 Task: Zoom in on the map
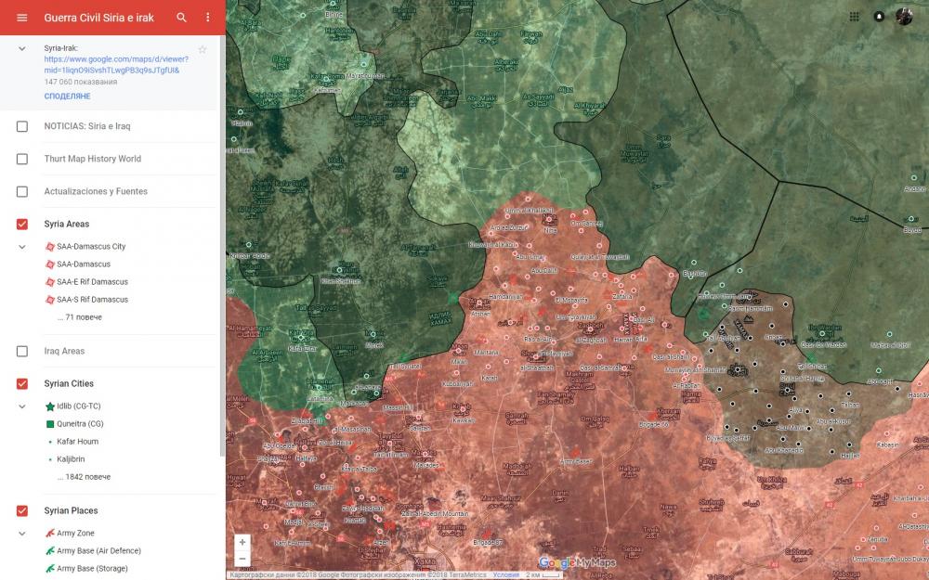242,542
